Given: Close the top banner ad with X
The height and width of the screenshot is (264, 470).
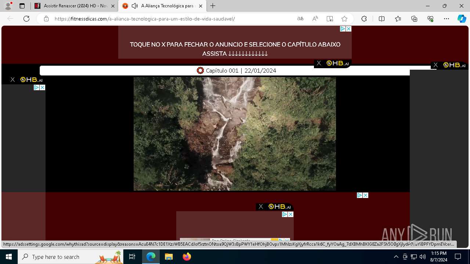Looking at the screenshot, I should coord(349,29).
